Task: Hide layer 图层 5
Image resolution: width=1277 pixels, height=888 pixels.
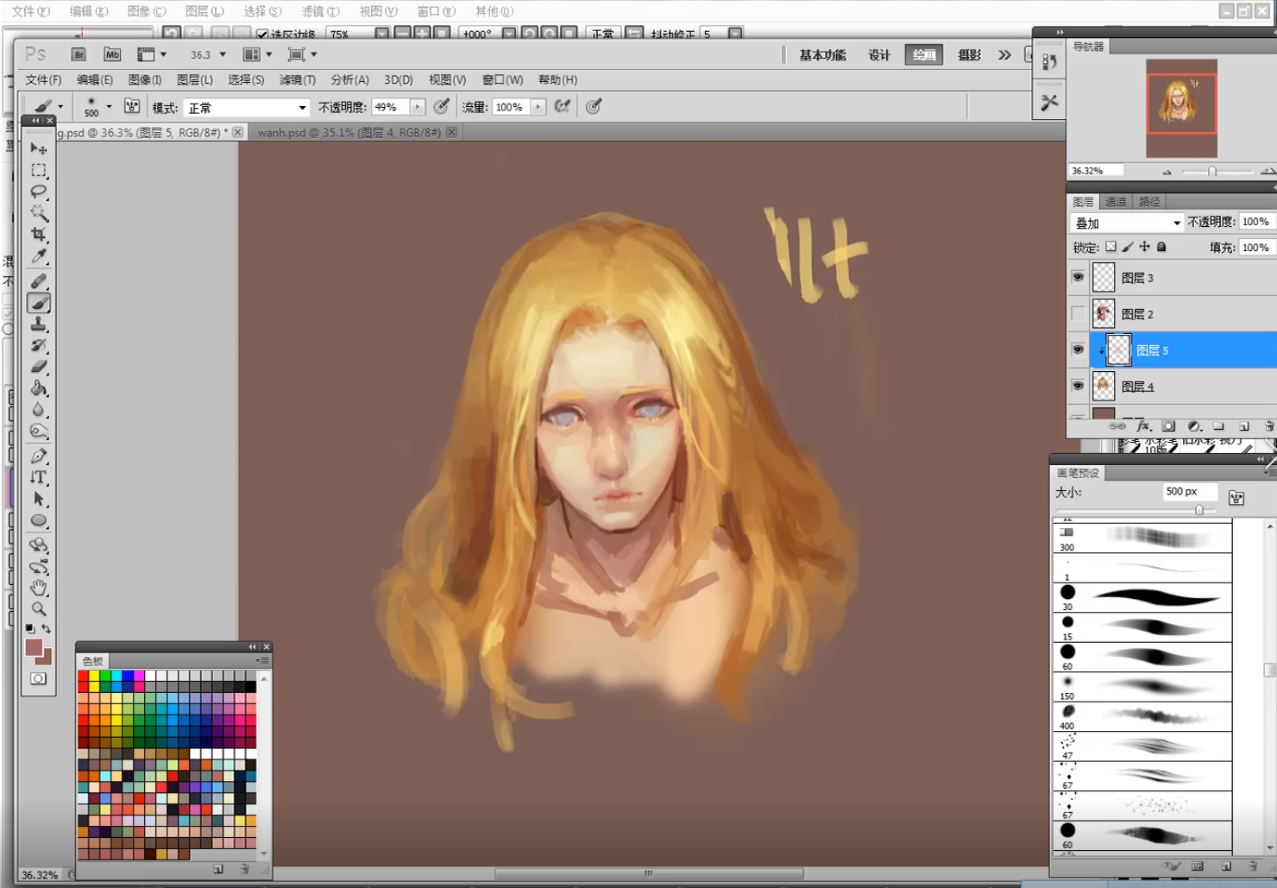Action: (x=1078, y=350)
